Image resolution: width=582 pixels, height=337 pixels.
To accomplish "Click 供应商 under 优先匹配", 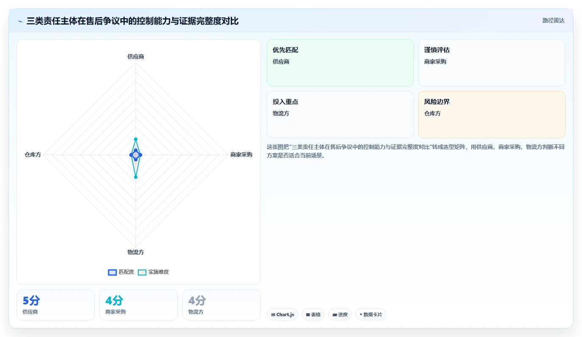I will pos(281,62).
